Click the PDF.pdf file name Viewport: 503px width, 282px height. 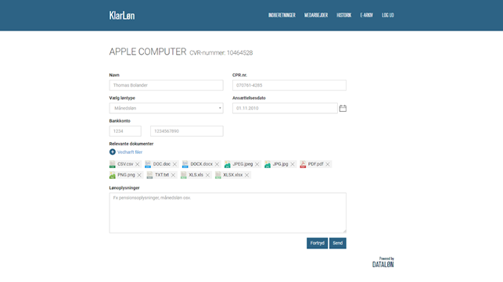(316, 164)
